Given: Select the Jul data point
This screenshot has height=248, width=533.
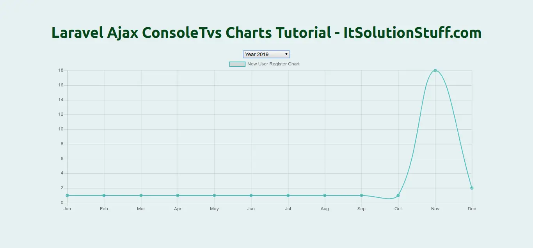Looking at the screenshot, I should point(288,195).
